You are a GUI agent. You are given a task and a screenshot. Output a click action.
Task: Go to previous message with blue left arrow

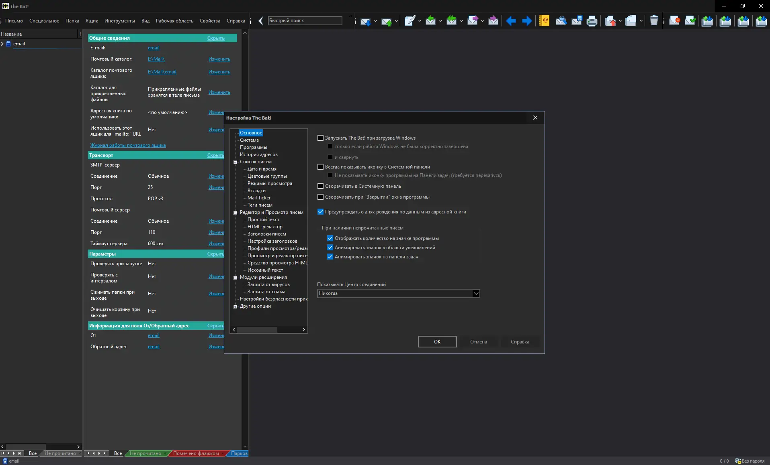[x=511, y=21]
